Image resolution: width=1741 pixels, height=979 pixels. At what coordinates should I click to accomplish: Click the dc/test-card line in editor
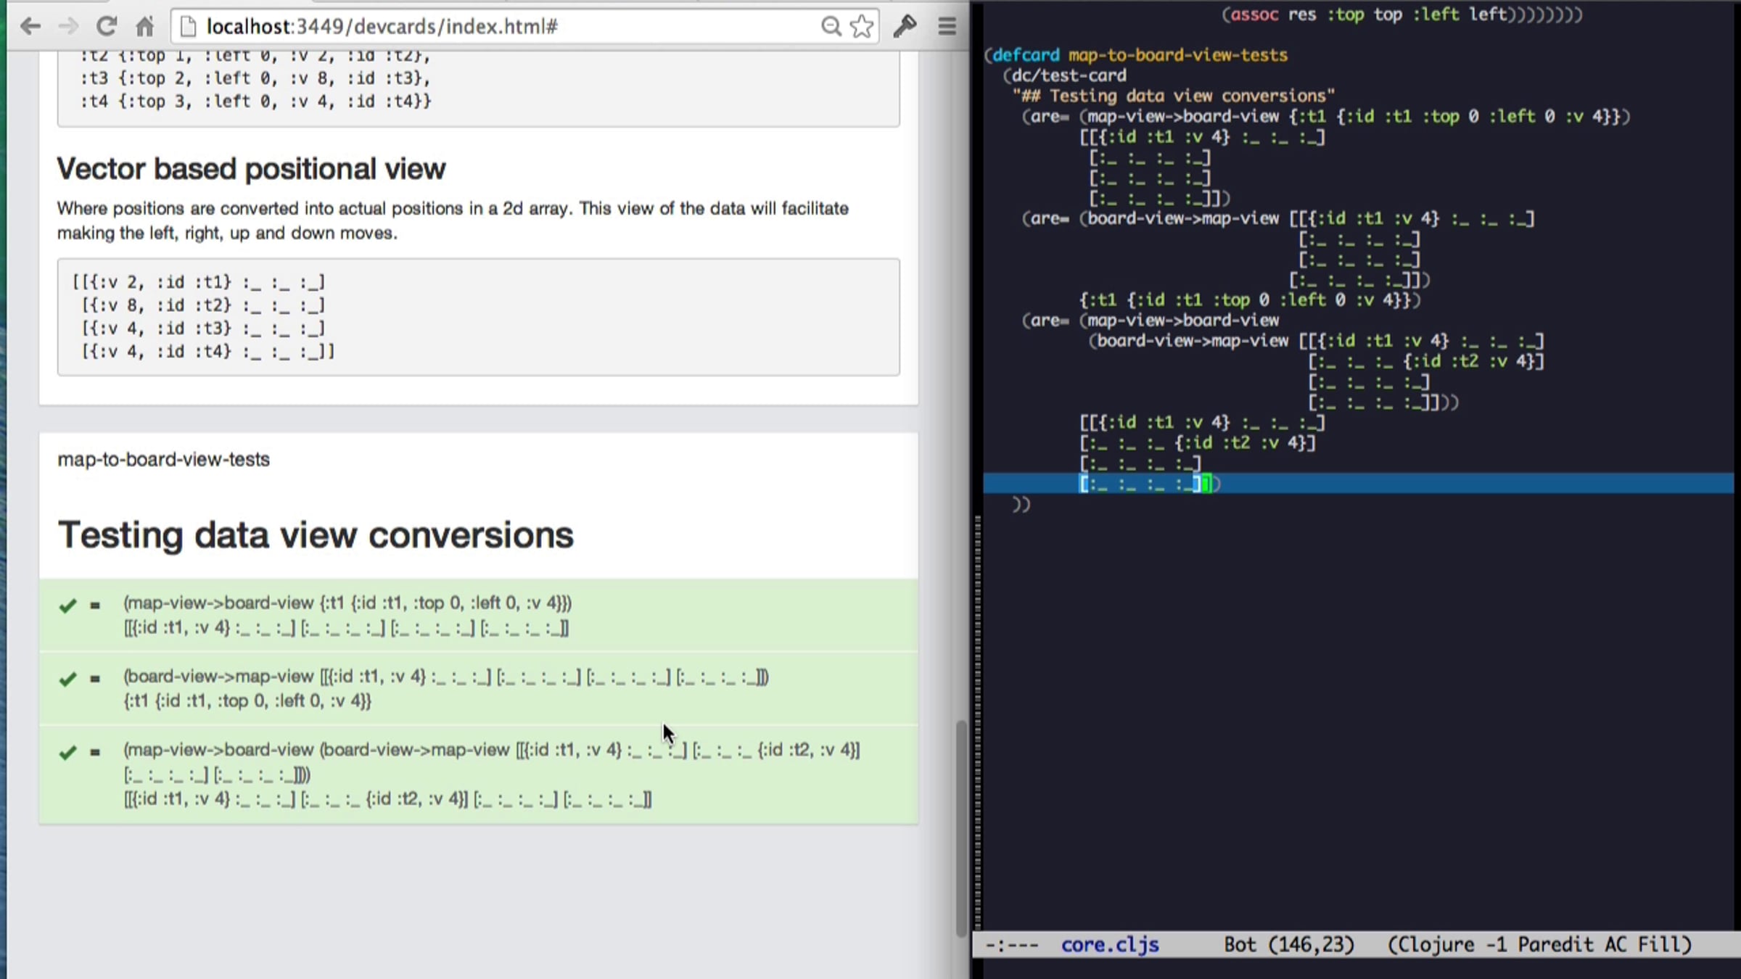[x=1065, y=75]
